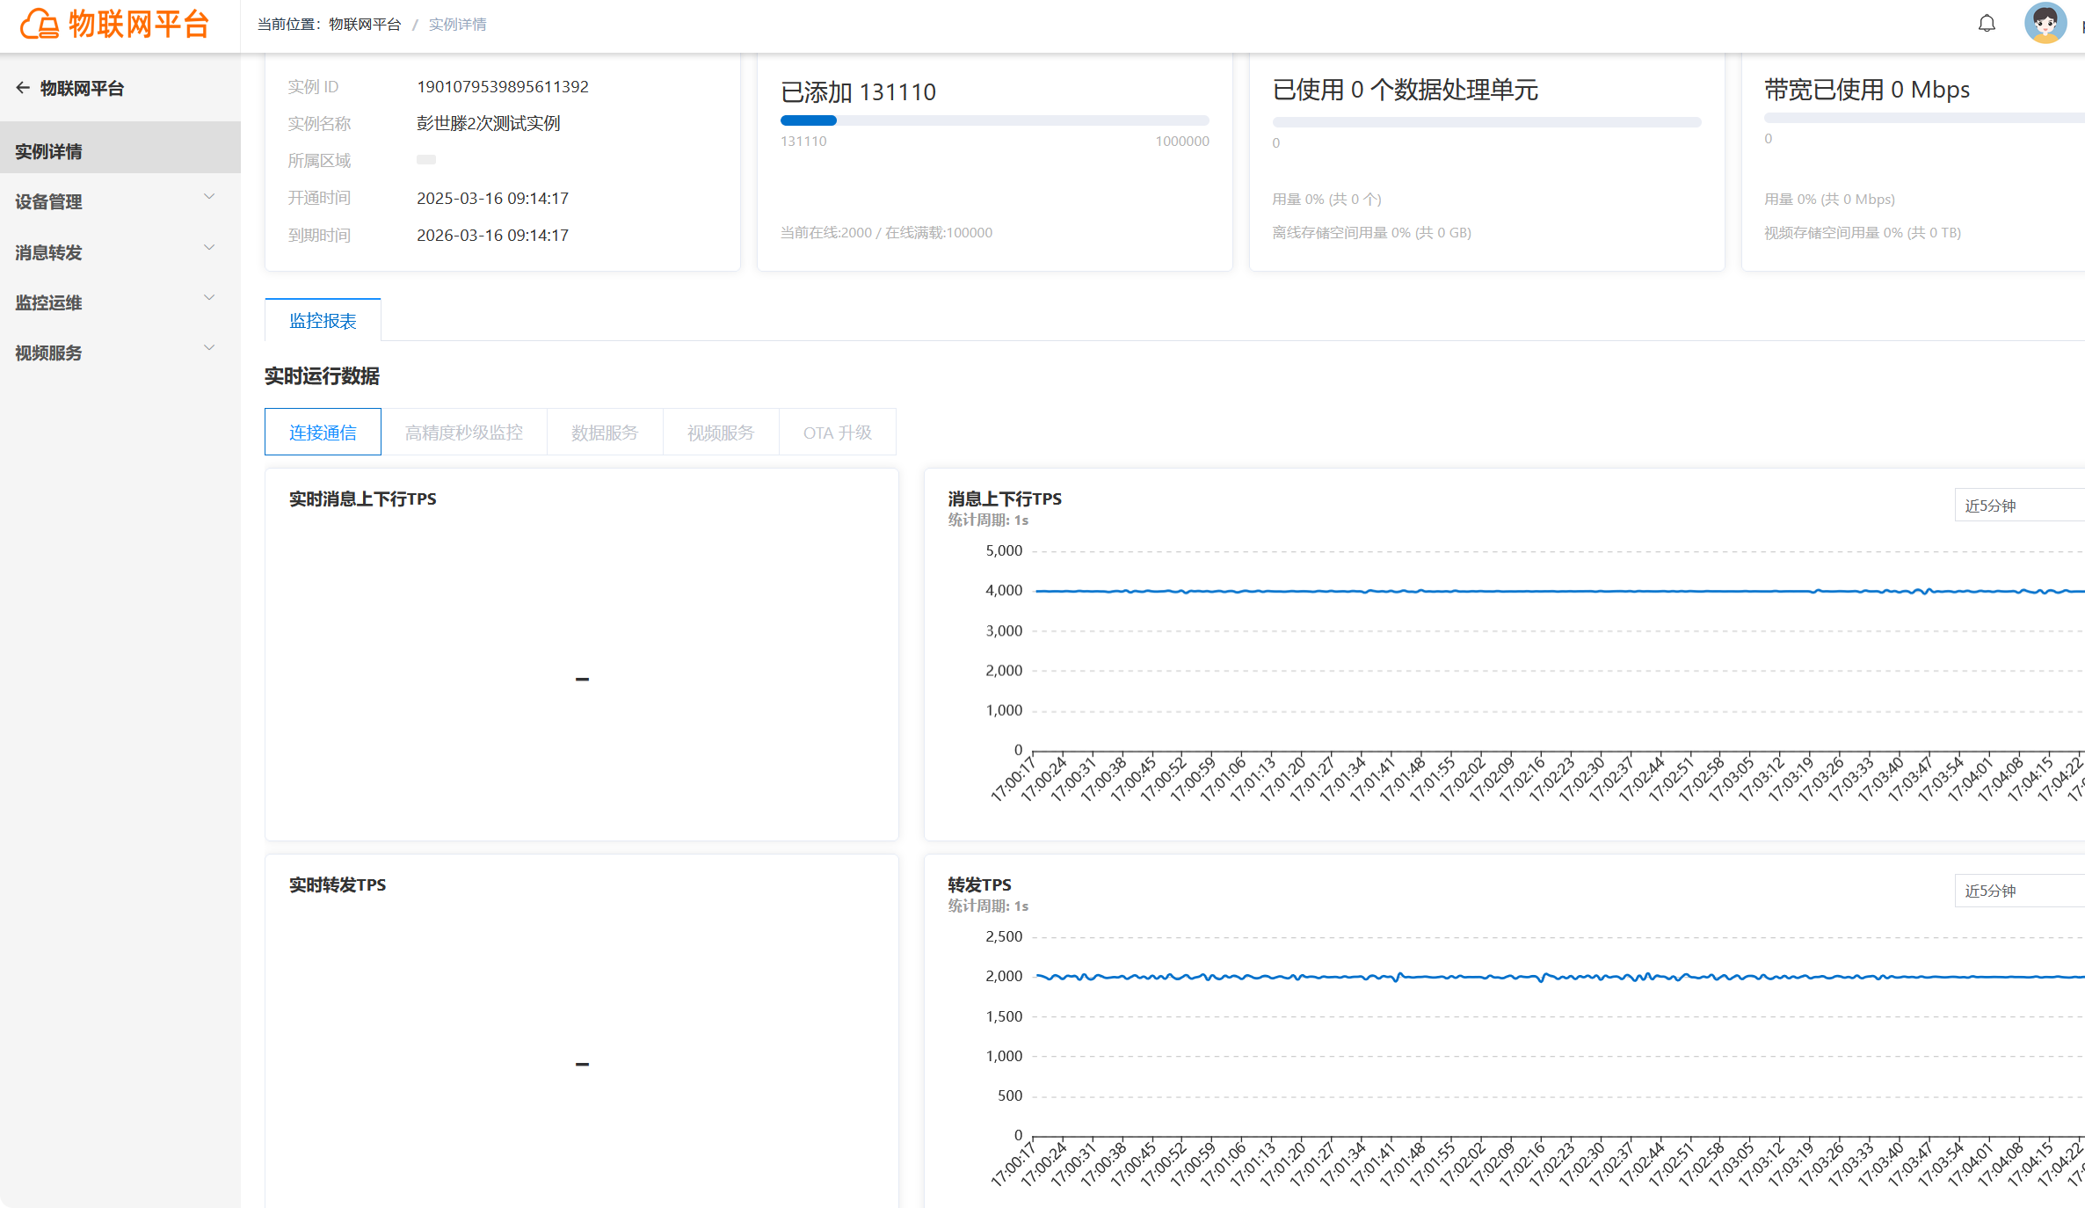Click the back arrow beside 物联网平台
This screenshot has height=1208, width=2085.
23,88
